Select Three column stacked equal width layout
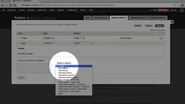Viewport: 185px width, 104px height. (74, 89)
